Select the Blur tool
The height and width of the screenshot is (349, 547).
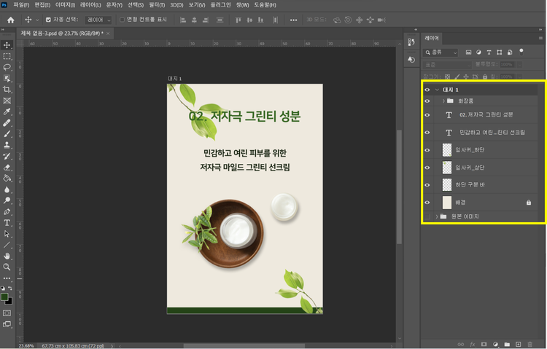(x=7, y=189)
